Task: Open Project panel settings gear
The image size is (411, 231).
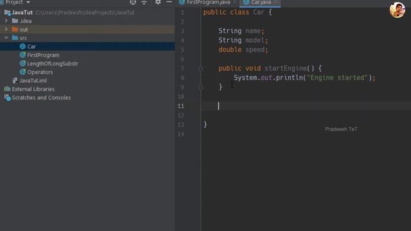Action: pyautogui.click(x=158, y=2)
